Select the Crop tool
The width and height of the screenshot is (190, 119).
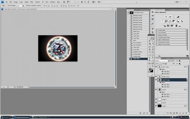point(150,44)
